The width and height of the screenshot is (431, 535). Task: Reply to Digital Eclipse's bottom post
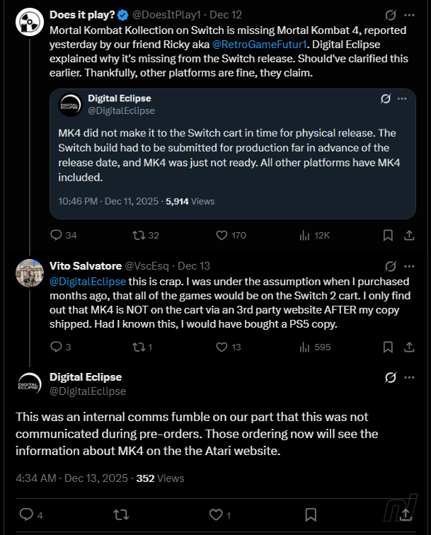pyautogui.click(x=26, y=514)
